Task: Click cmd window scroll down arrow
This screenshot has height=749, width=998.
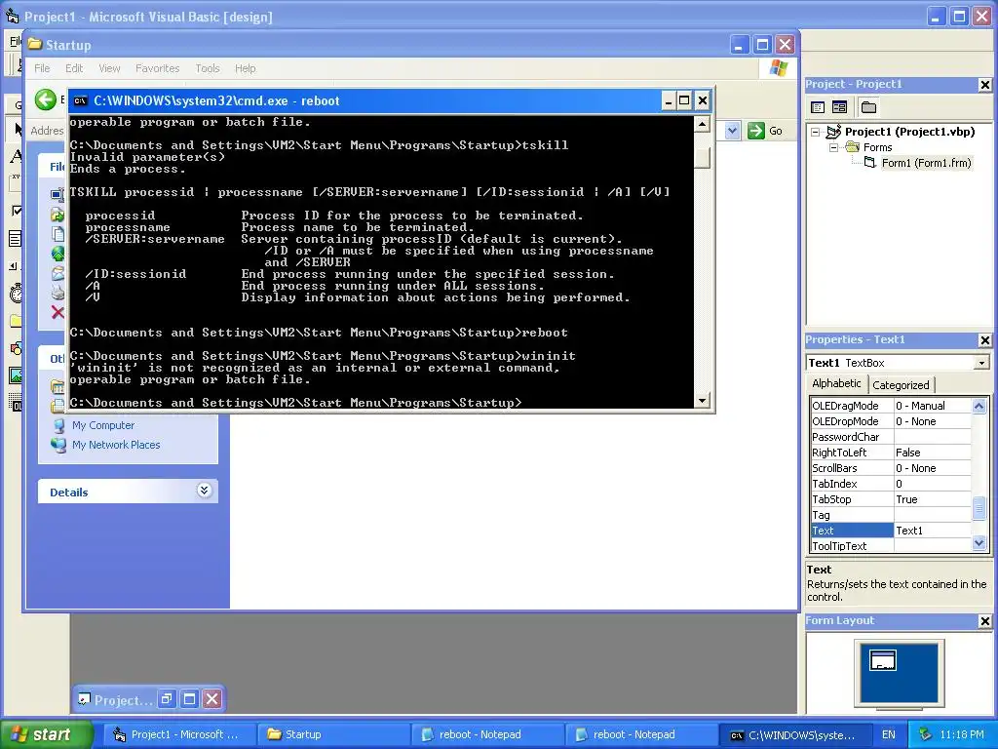Action: (x=702, y=401)
